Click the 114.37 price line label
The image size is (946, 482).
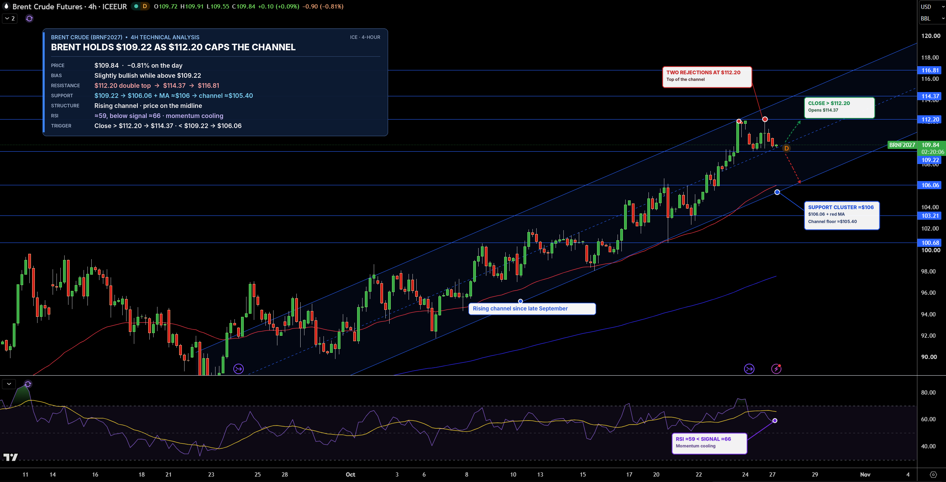tap(930, 96)
